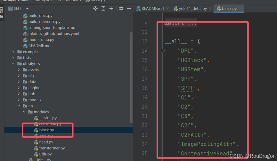Close the yolo11_detct.py tab
Screen dimensions: 277x161
coord(210,8)
